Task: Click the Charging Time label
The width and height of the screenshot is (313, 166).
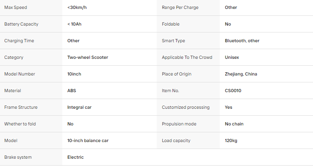Action: point(19,41)
